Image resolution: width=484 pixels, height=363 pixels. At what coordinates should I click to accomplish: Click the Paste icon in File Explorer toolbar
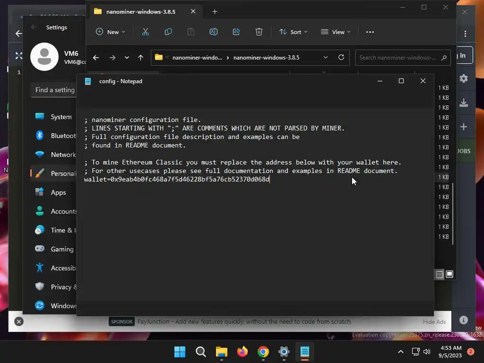(191, 32)
